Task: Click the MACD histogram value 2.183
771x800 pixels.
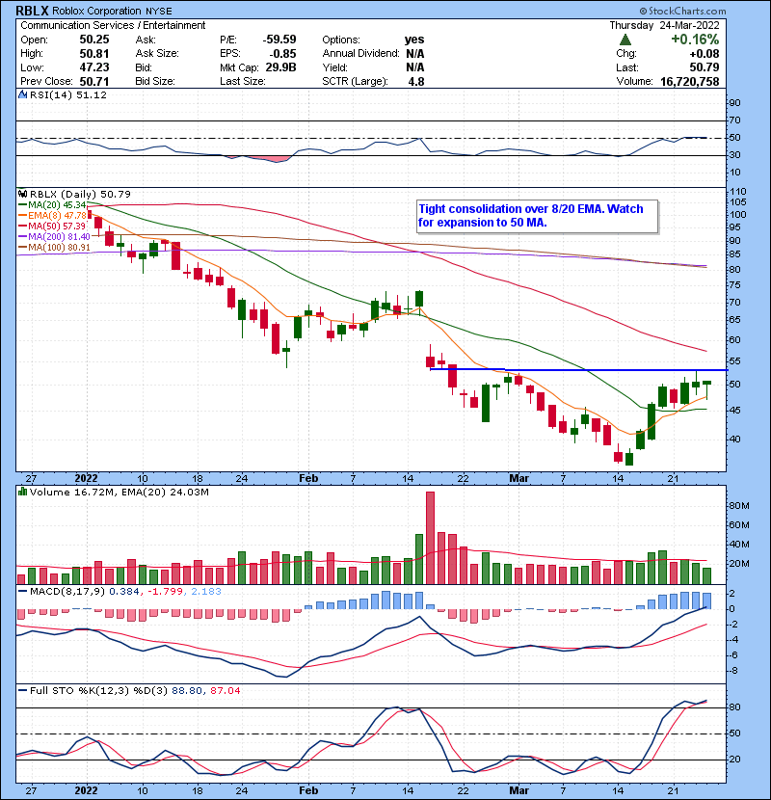Action: coord(206,592)
